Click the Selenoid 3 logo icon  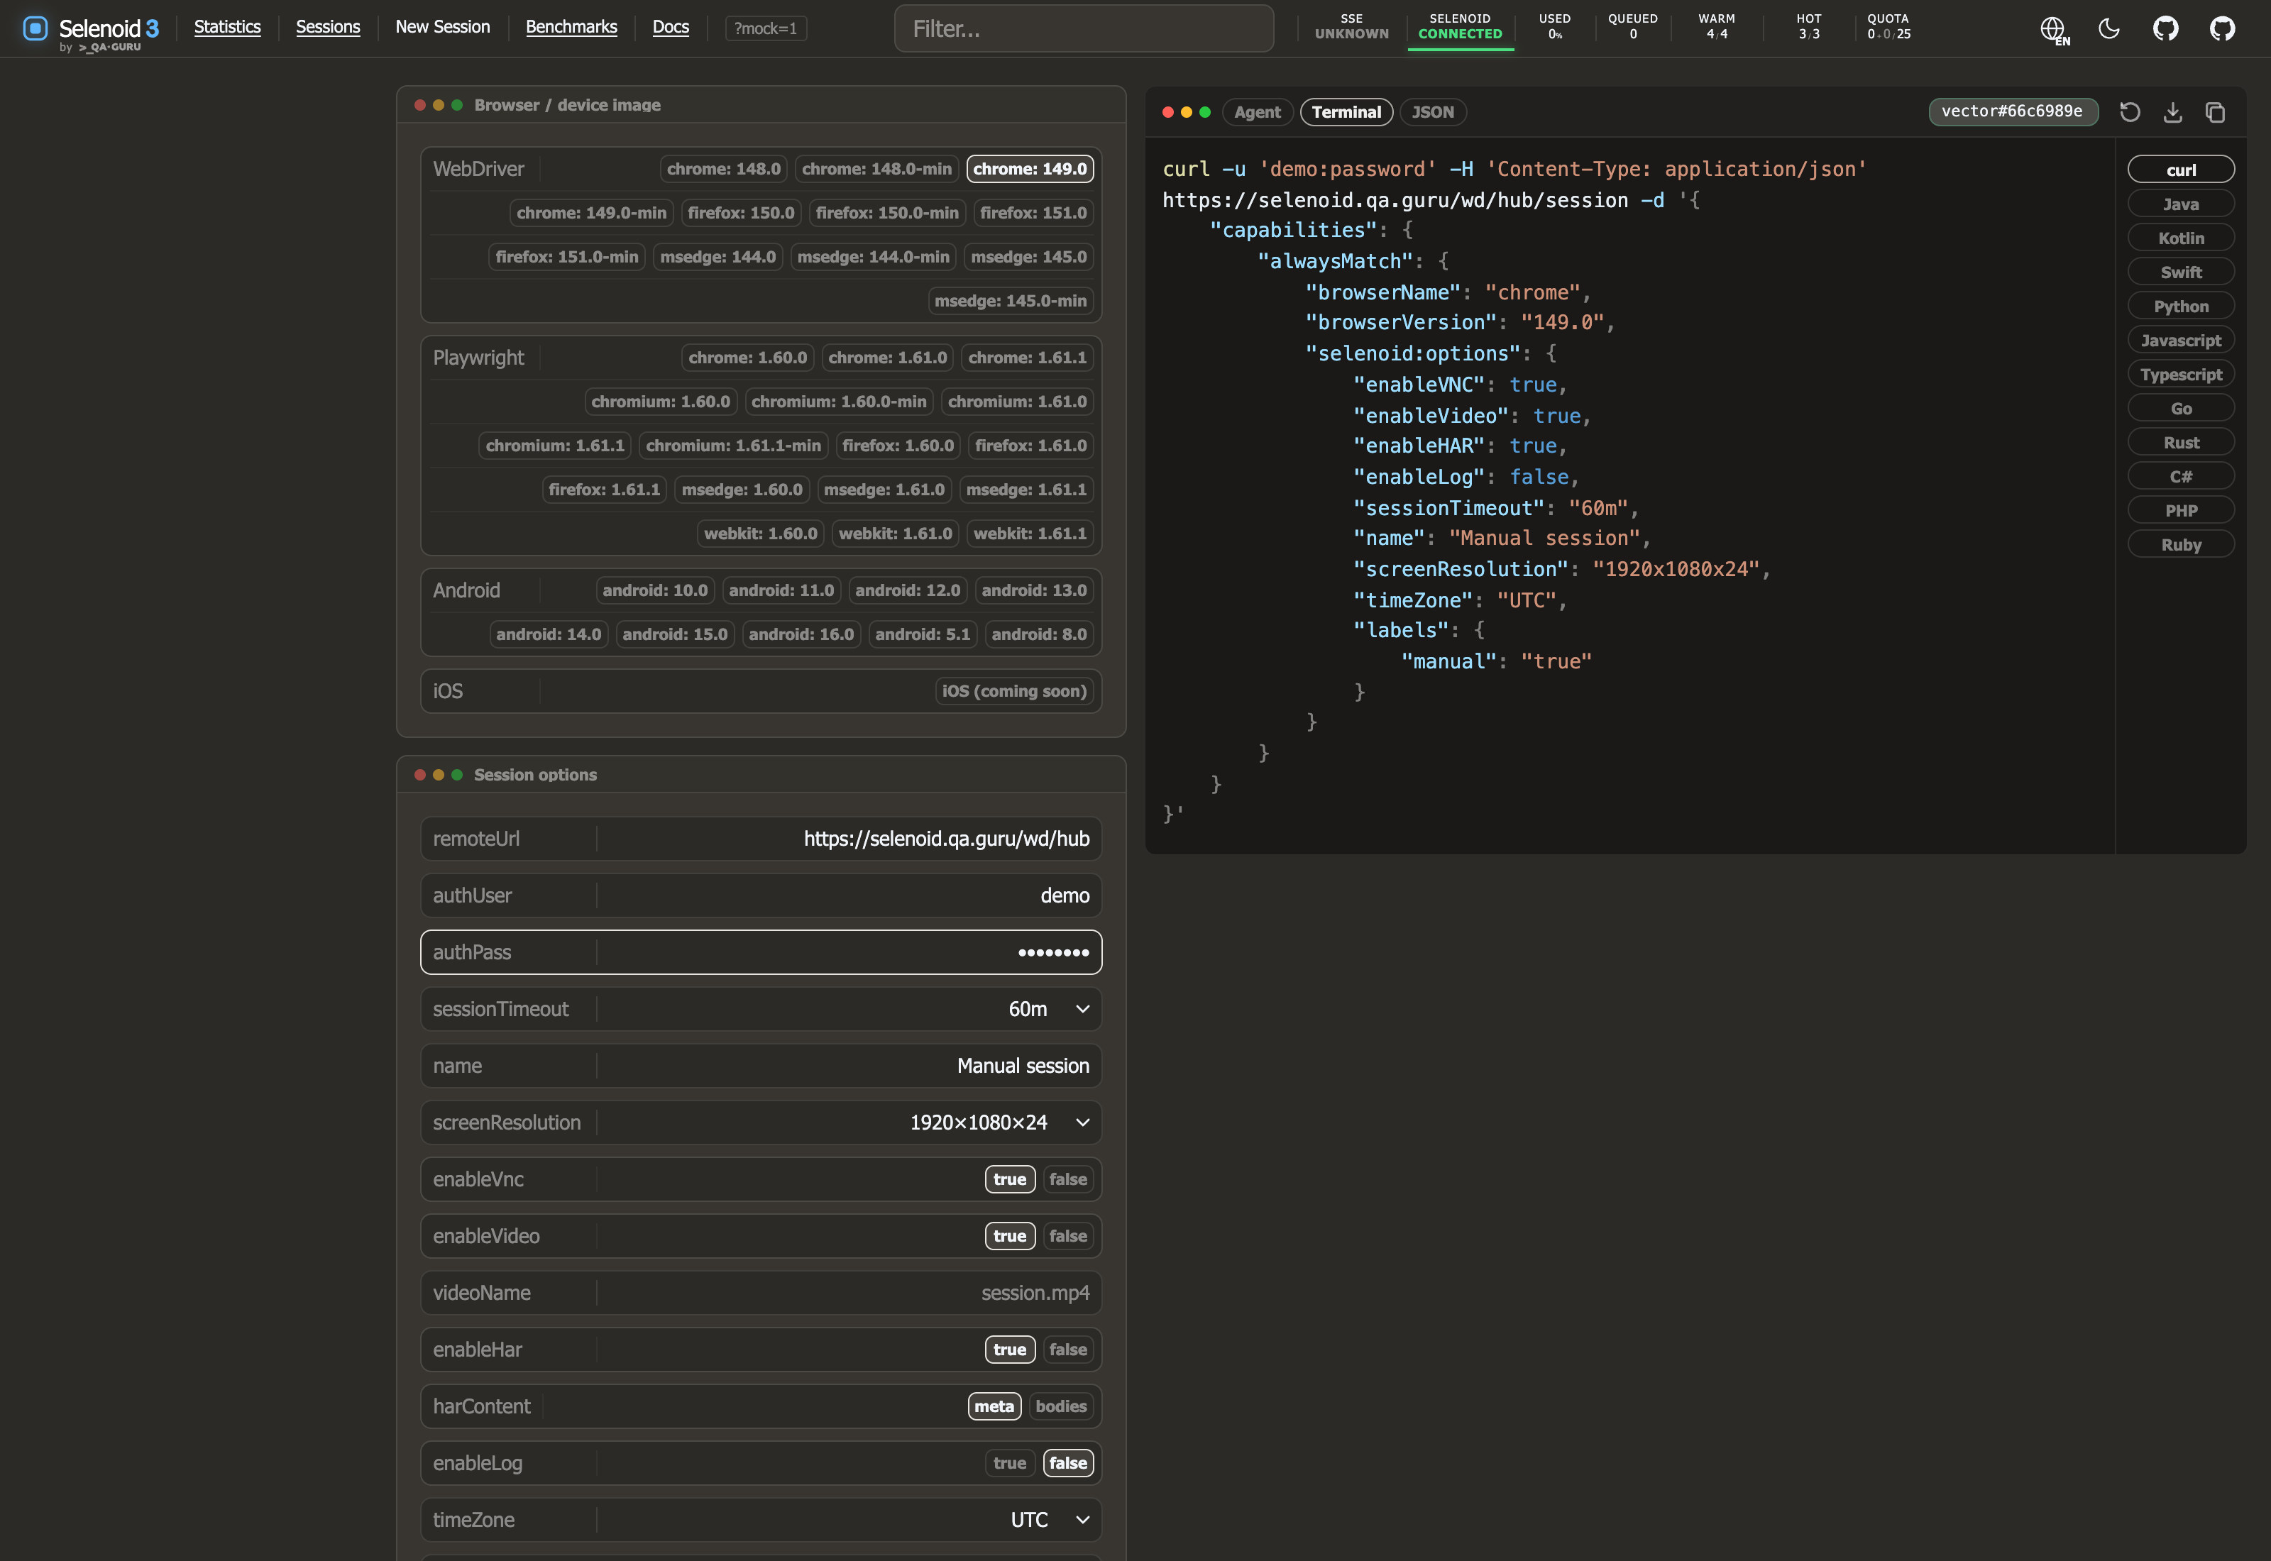pyautogui.click(x=35, y=28)
